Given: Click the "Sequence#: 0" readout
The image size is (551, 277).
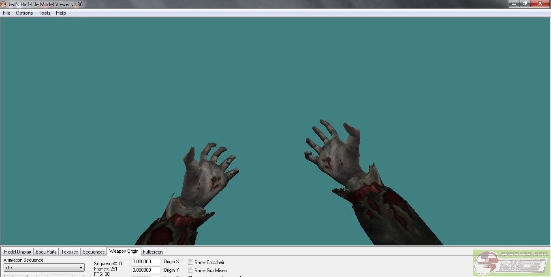Looking at the screenshot, I should (x=108, y=264).
